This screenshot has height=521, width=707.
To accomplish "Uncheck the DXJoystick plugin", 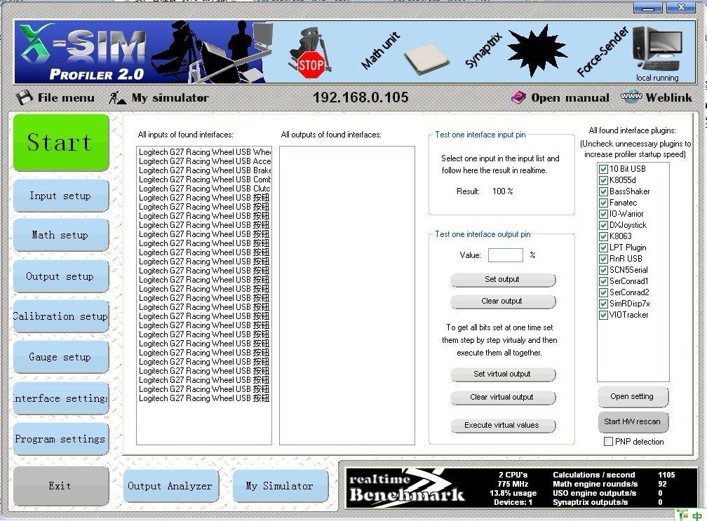I will 603,225.
